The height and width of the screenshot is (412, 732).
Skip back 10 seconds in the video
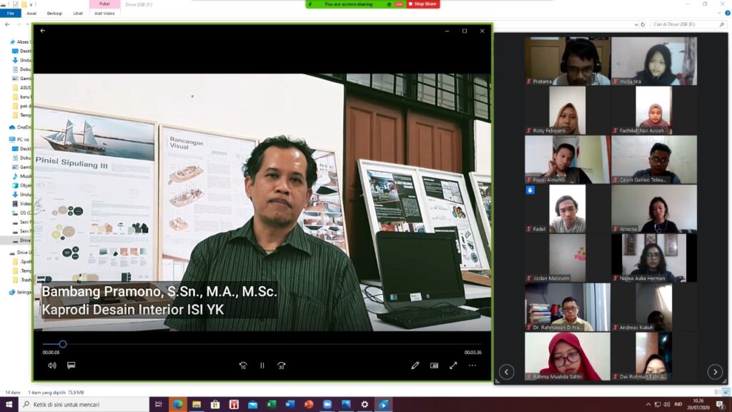click(243, 366)
